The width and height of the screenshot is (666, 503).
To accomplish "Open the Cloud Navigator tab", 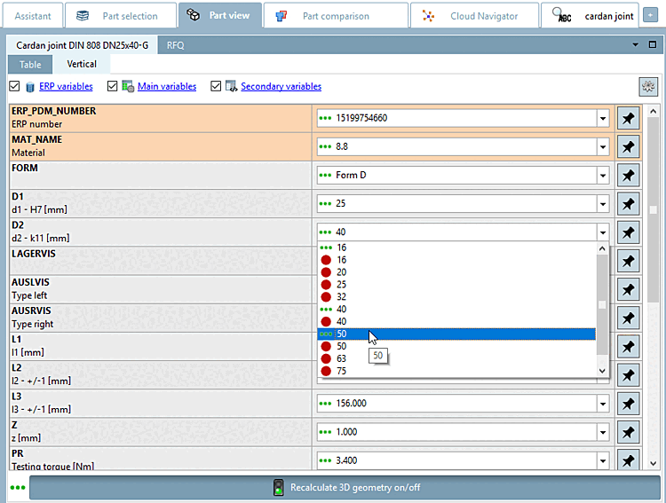I will point(474,16).
